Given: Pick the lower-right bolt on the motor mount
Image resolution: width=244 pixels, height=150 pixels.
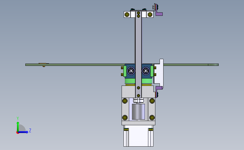Looking at the screenshot, I should coord(152,118).
